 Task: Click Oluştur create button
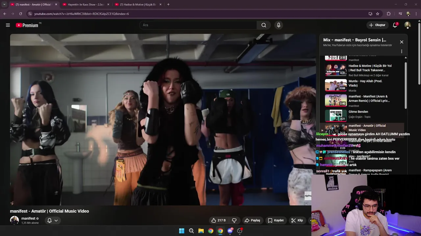[x=377, y=25]
